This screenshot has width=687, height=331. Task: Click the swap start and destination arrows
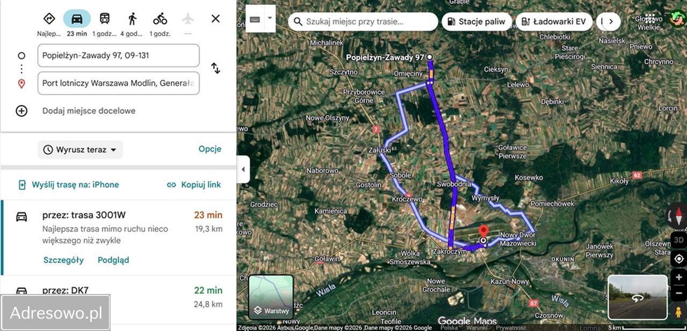click(x=215, y=69)
